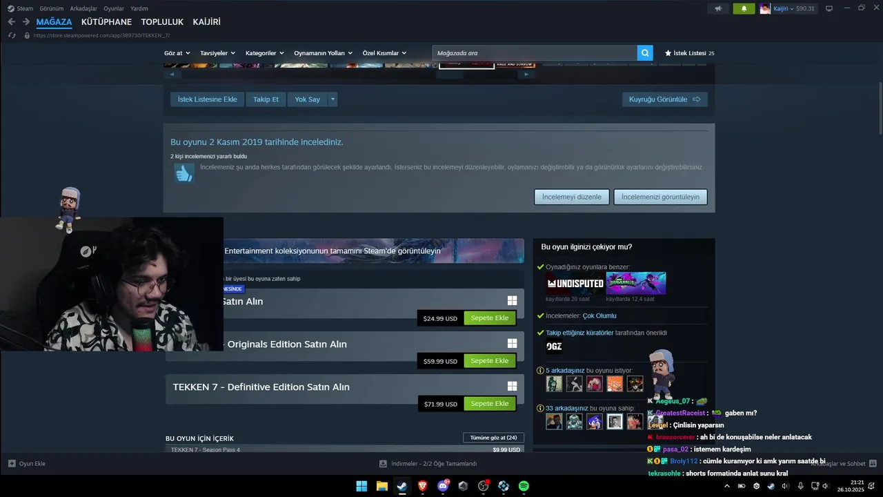Click TEKKEN 7 - Season Pass 4 row

(x=344, y=449)
